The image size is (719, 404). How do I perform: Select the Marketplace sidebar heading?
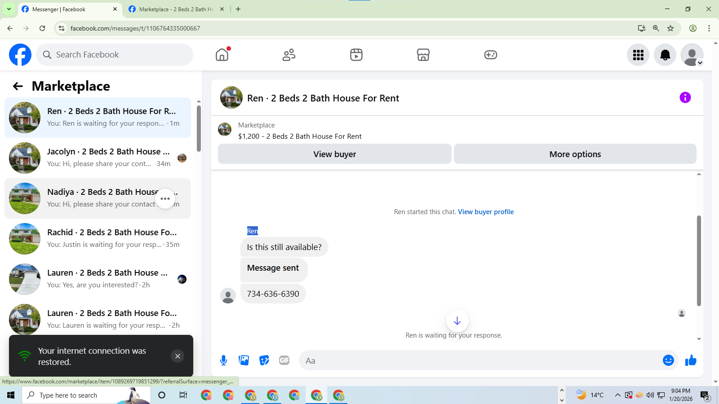pyautogui.click(x=71, y=86)
